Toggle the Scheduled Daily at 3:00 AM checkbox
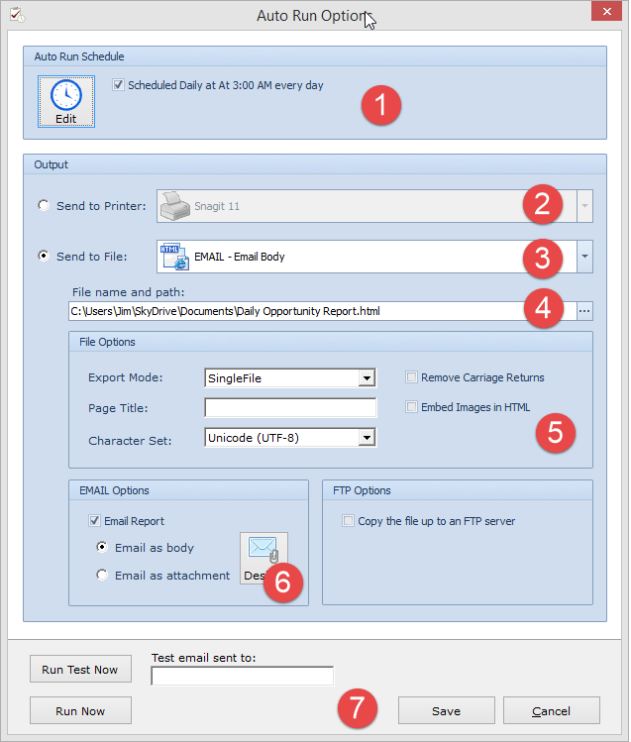 point(118,85)
